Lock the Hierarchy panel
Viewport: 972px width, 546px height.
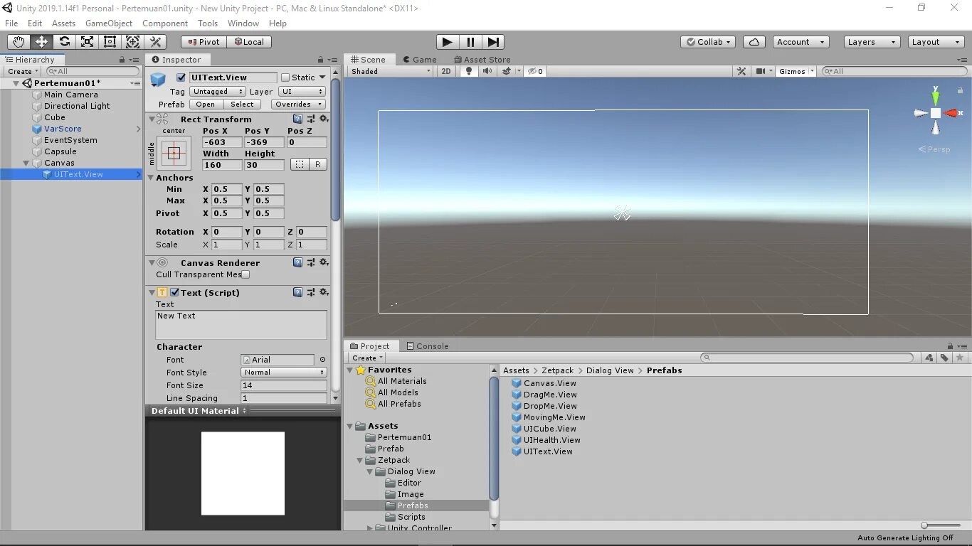coord(122,60)
